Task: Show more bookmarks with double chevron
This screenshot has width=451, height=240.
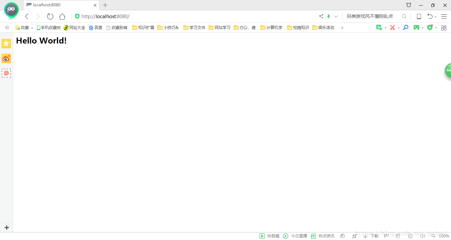Action: (342, 28)
